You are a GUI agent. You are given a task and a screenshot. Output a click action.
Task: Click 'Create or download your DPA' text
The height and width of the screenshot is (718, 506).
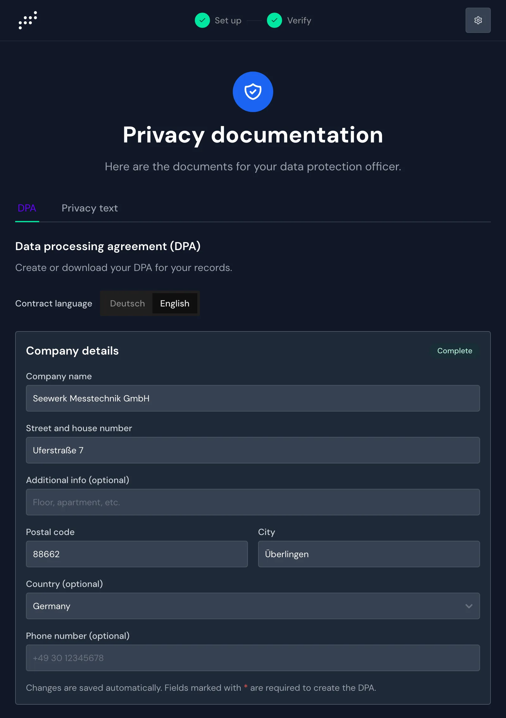point(124,268)
